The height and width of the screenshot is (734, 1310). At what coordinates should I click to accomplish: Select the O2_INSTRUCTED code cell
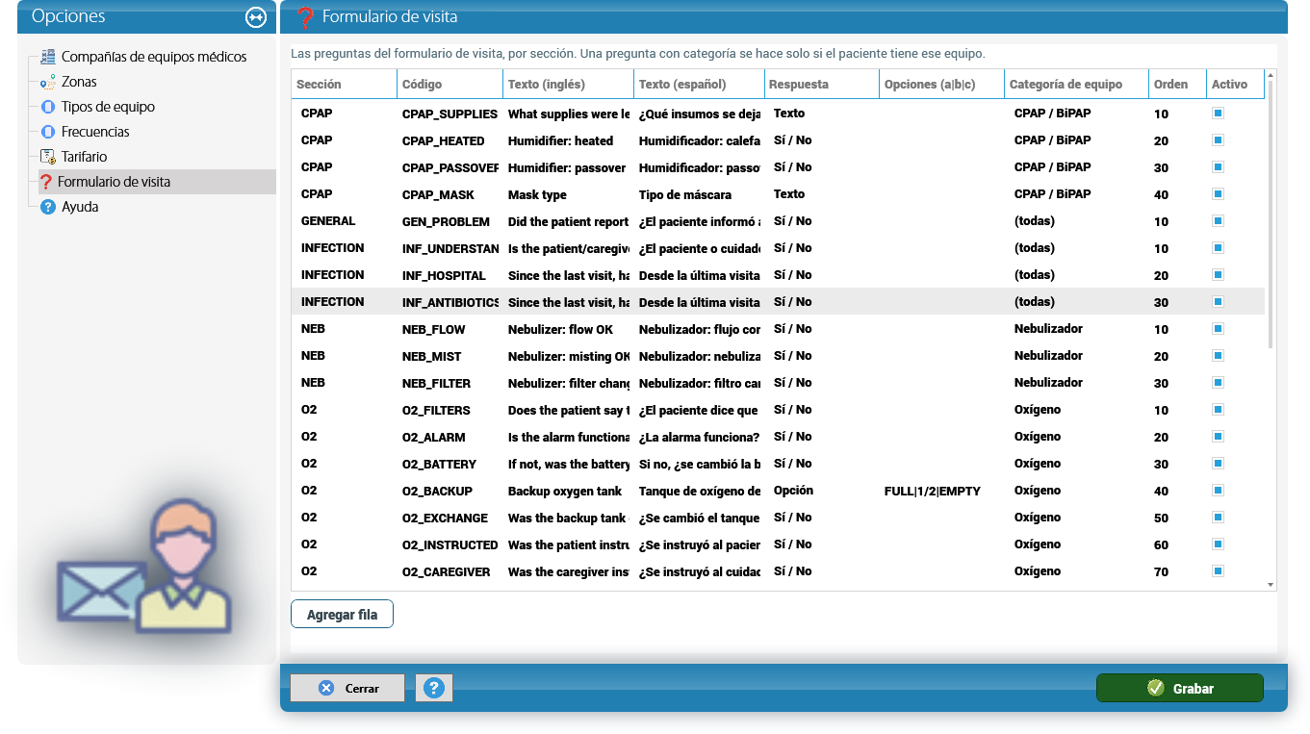coord(450,544)
